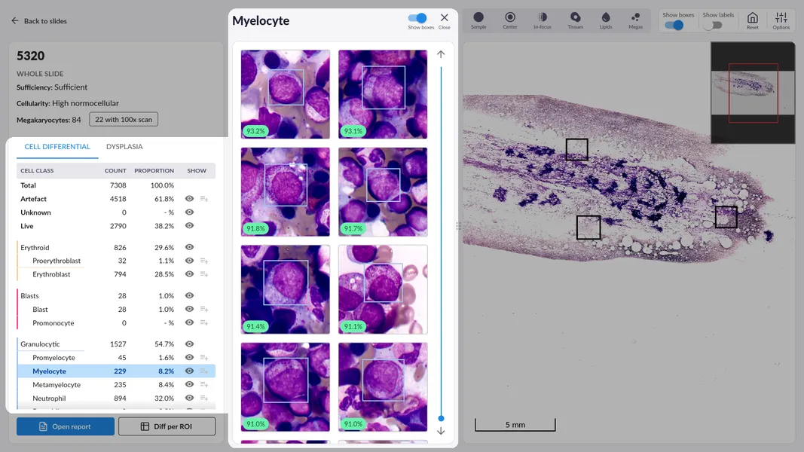This screenshot has width=804, height=452.
Task: Click the Center icon in toolbar
Action: 510,17
